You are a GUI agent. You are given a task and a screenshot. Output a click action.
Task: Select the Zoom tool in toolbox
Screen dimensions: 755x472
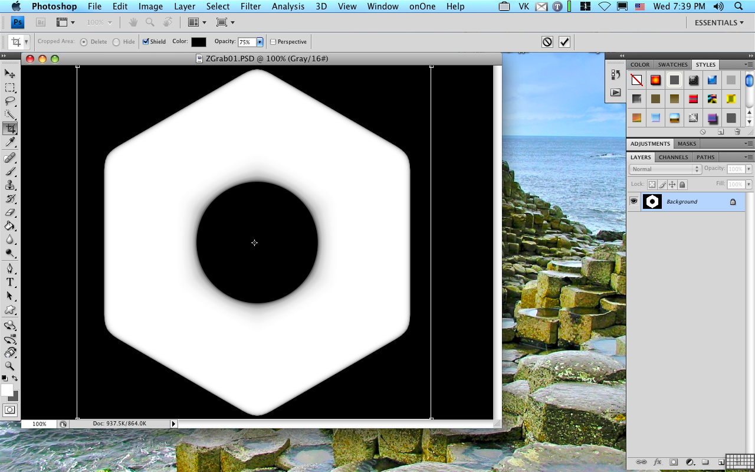pyautogui.click(x=10, y=366)
